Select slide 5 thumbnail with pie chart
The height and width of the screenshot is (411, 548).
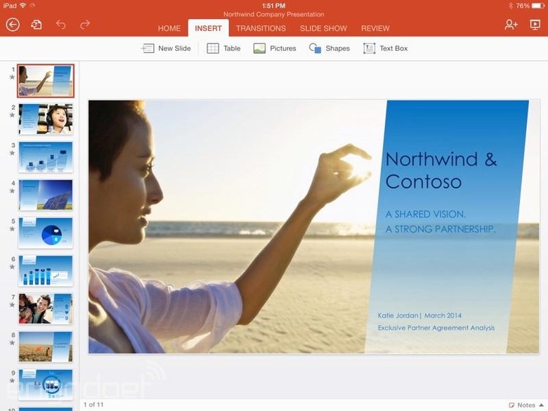pos(46,233)
